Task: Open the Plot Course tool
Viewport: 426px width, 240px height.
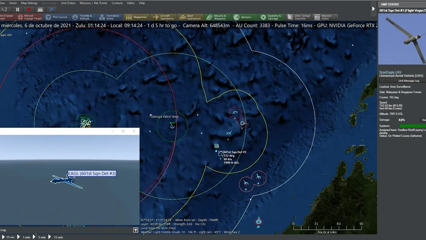Action: [x=57, y=17]
